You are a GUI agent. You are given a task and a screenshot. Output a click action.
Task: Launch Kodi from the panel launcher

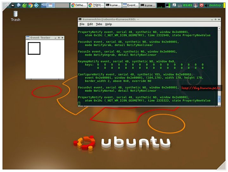coord(36,5)
